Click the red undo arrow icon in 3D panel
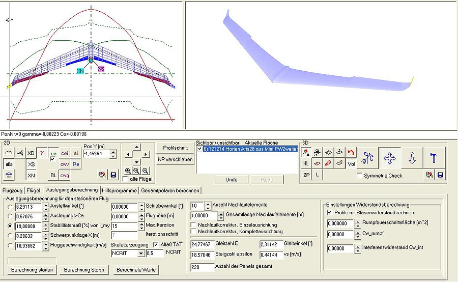Viewport: 458px width, 282px height. pos(351,152)
